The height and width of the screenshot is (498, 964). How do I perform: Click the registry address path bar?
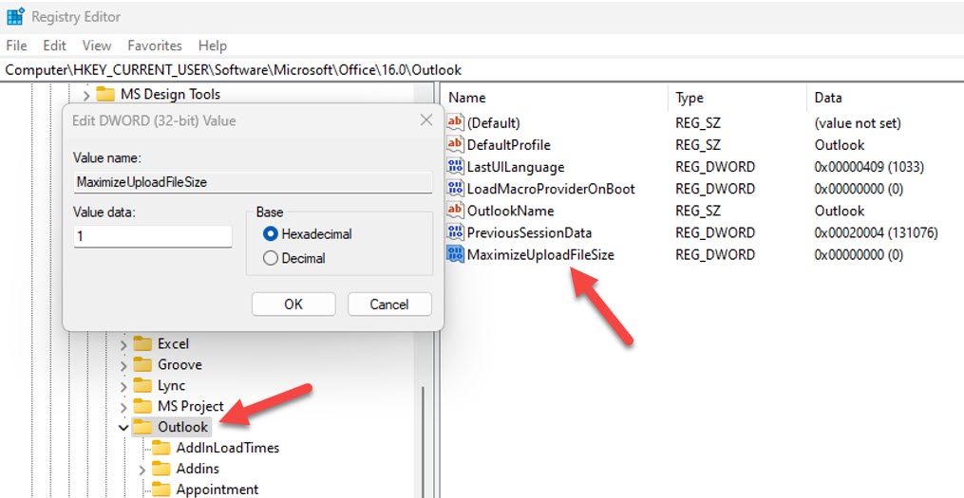tap(482, 70)
